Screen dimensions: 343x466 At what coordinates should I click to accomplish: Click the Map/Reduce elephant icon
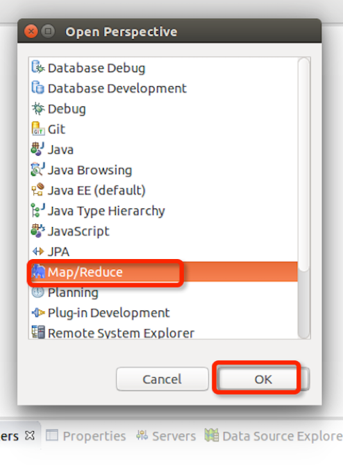[38, 272]
